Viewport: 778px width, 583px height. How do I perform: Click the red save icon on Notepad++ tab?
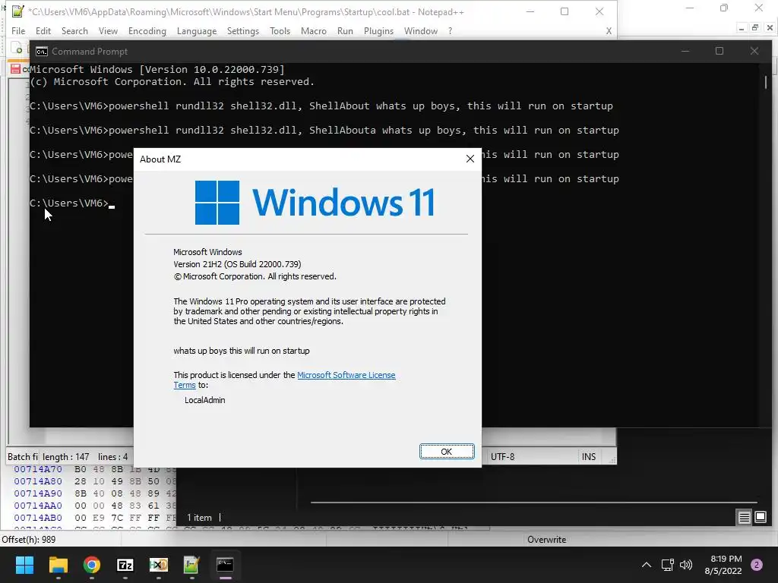tap(15, 69)
